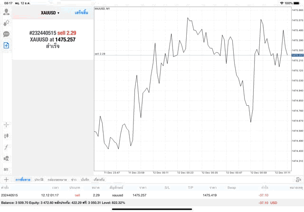Open the ข่าว news tab
The height and width of the screenshot is (212, 304).
point(74,180)
